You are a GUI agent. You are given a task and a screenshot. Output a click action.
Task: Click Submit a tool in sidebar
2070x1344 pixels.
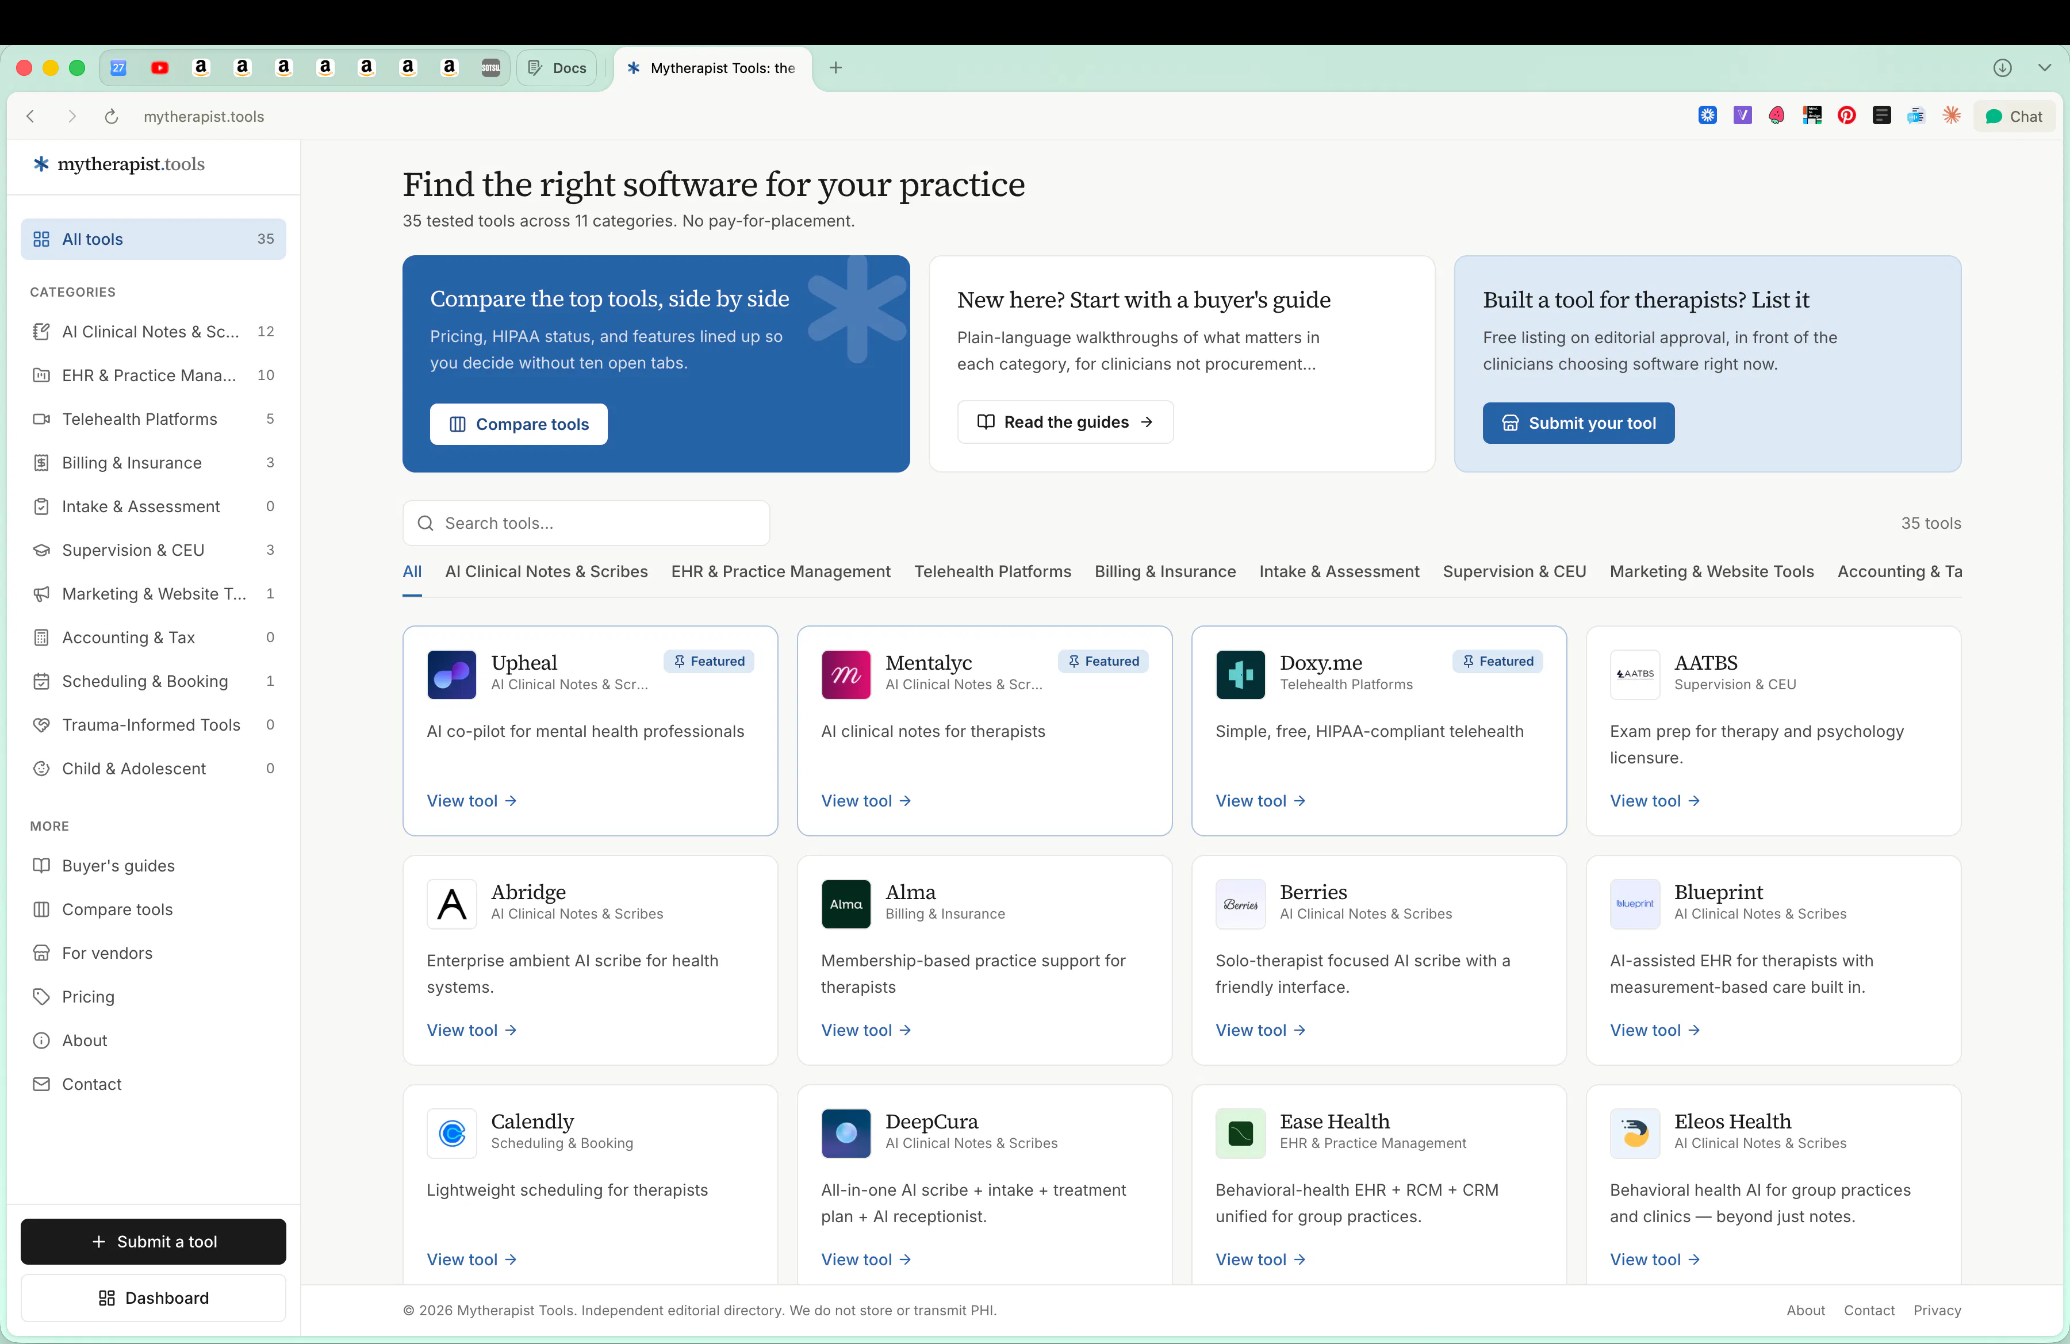(x=153, y=1242)
